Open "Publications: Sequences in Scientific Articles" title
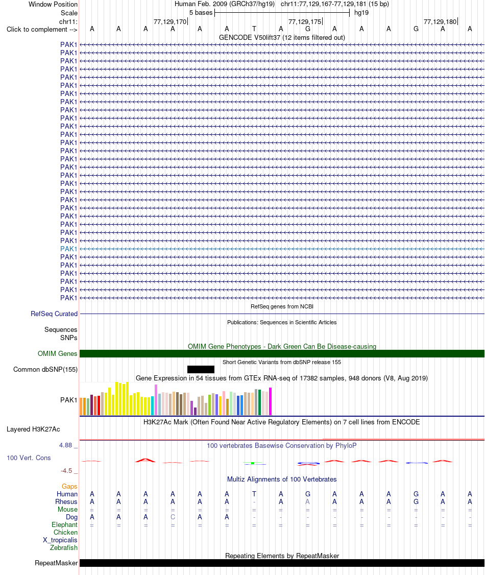 point(281,322)
